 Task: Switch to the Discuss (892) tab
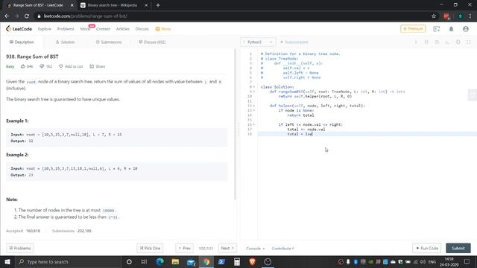pos(152,42)
